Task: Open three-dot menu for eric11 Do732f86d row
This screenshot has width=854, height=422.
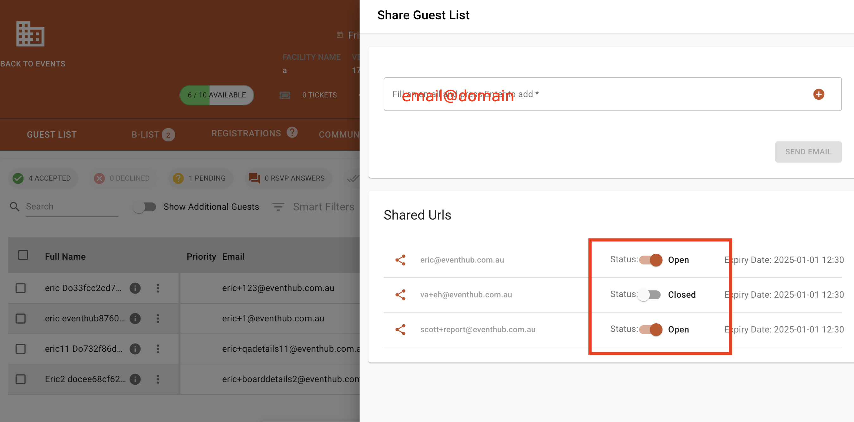Action: point(158,349)
